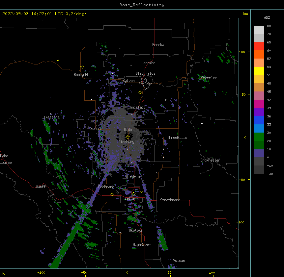Click the km label at the bottom left
Viewport: 284px width, 277px height.
coord(5,273)
